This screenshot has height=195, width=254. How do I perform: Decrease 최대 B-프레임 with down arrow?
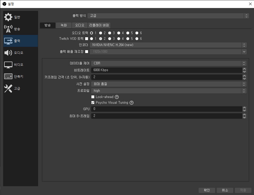point(244,117)
